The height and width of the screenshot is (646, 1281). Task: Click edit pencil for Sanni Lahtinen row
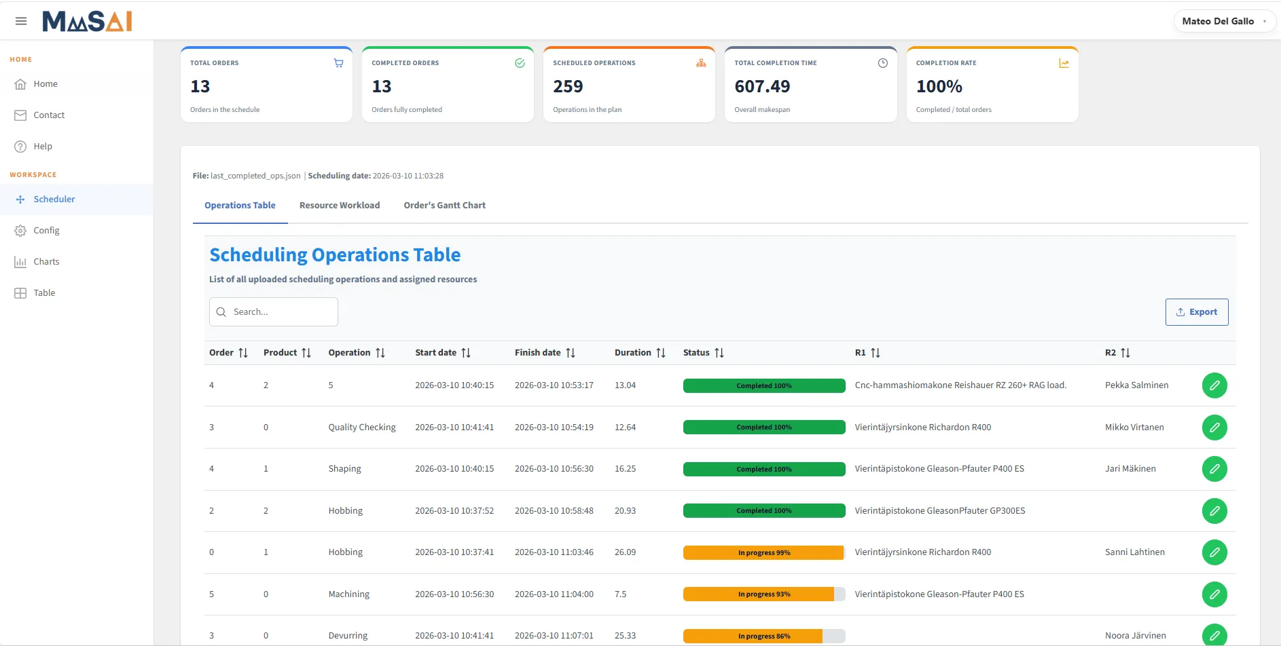pos(1214,552)
